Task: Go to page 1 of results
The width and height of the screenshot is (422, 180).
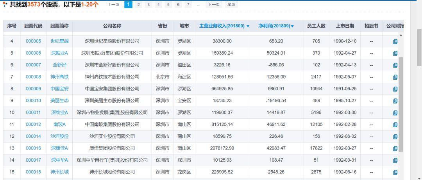Action: pyautogui.click(x=129, y=5)
